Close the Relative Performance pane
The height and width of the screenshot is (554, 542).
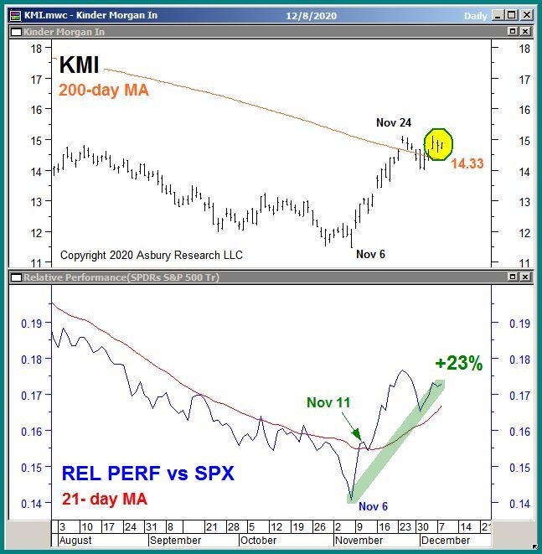[x=526, y=277]
